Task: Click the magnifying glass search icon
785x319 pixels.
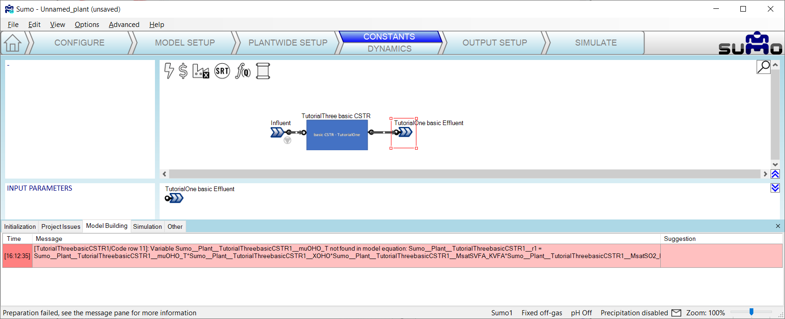Action: [x=763, y=67]
